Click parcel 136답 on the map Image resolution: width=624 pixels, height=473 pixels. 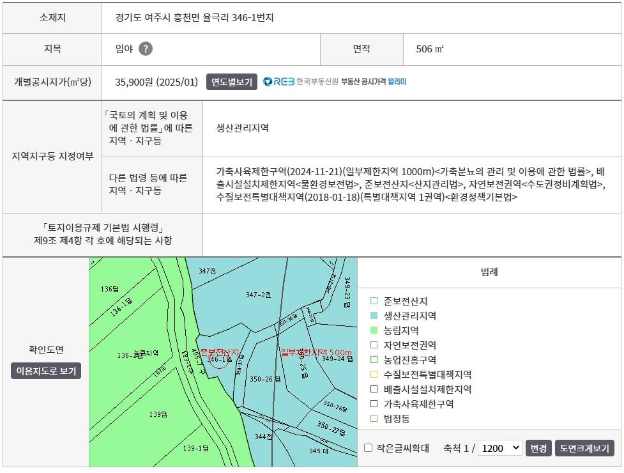click(109, 289)
